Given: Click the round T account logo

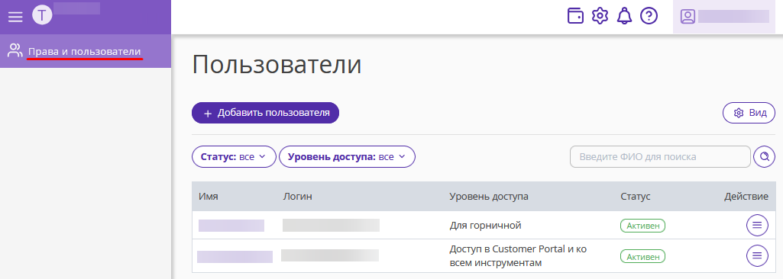Looking at the screenshot, I should tap(42, 15).
